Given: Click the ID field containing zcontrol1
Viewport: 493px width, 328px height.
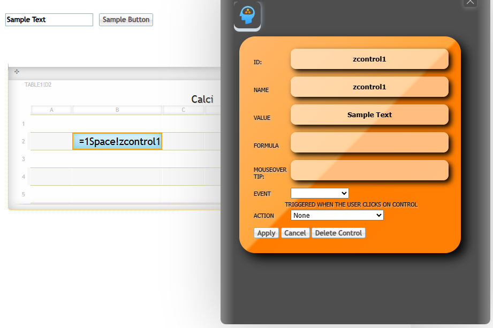Looking at the screenshot, I should [369, 59].
